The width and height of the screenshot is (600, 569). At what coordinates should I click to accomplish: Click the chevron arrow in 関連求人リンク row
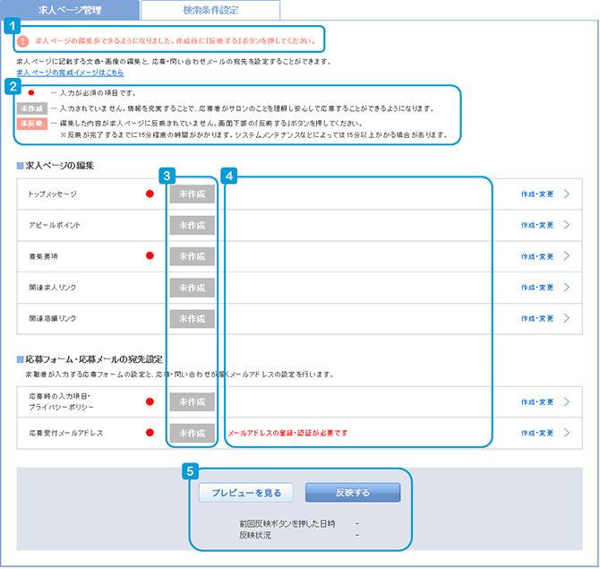(566, 288)
